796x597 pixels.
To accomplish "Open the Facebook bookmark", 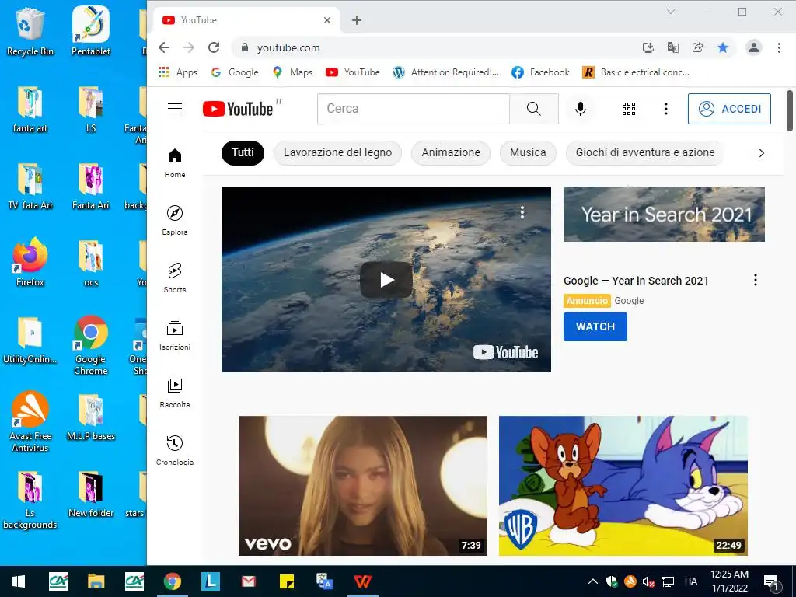I will pyautogui.click(x=541, y=72).
